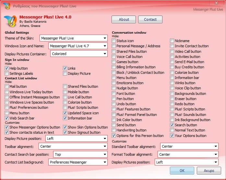This screenshot has height=180, width=226.
Task: Expand Windows Icon and Name dropdown
Action: tap(78, 46)
